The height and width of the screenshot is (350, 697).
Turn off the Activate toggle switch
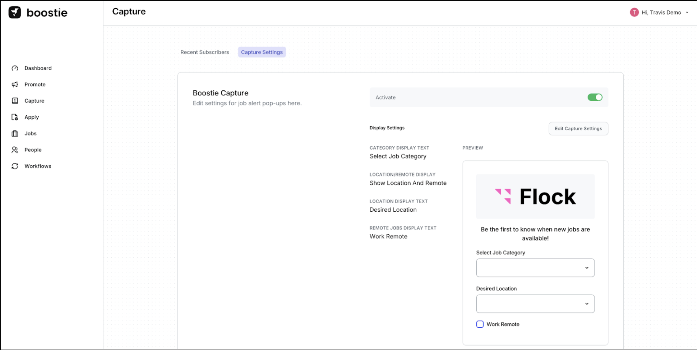point(594,97)
